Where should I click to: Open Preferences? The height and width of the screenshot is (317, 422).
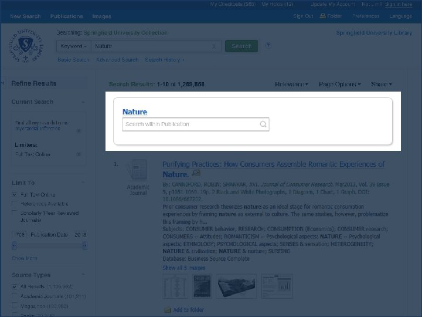click(366, 16)
